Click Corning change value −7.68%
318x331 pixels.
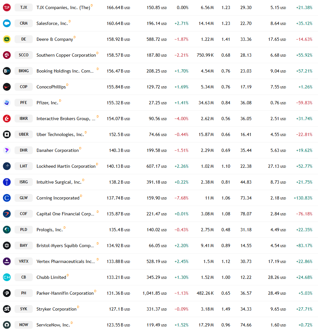point(181,198)
